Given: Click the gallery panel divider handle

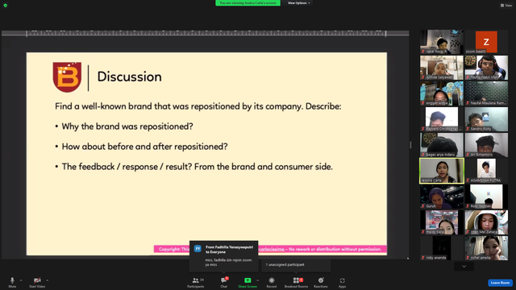Looking at the screenshot, I should click(x=410, y=145).
